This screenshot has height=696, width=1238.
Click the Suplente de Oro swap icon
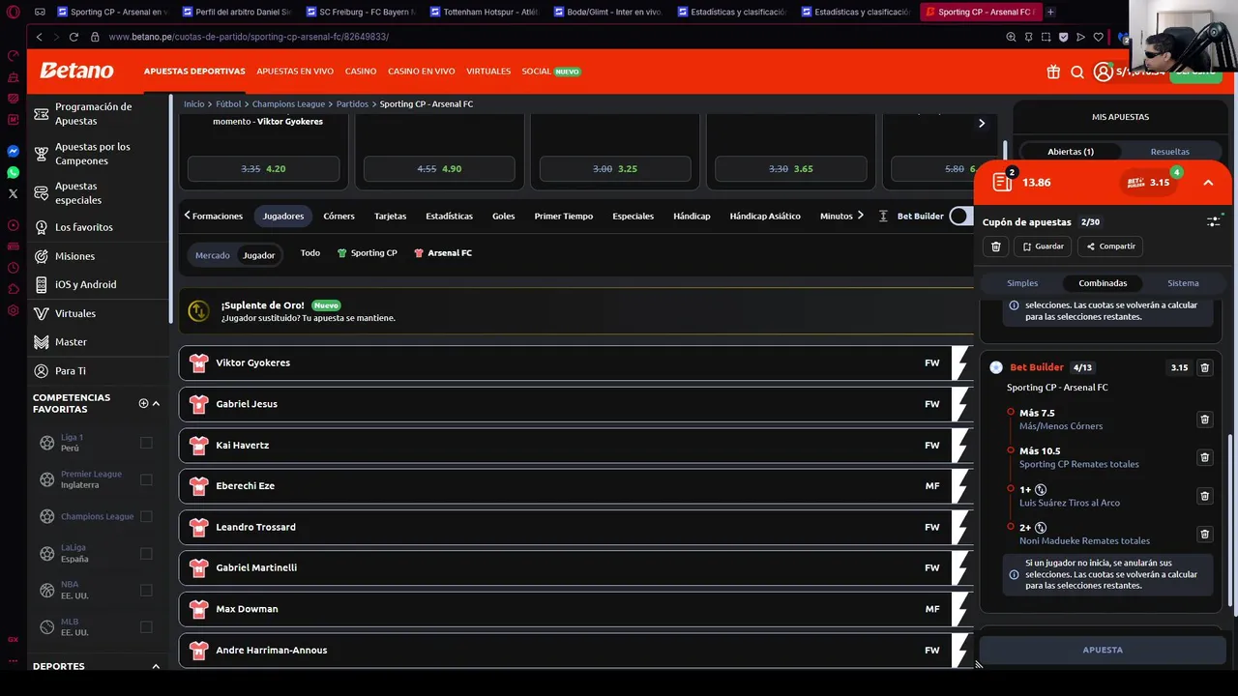pyautogui.click(x=198, y=310)
